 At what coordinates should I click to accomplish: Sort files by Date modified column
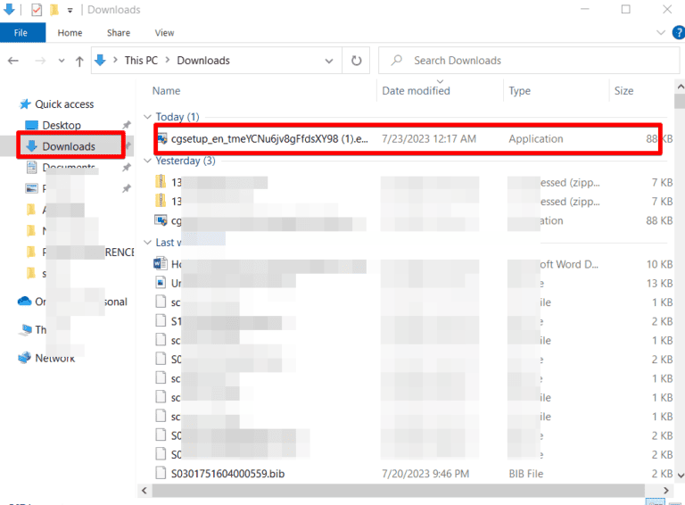[x=416, y=91]
